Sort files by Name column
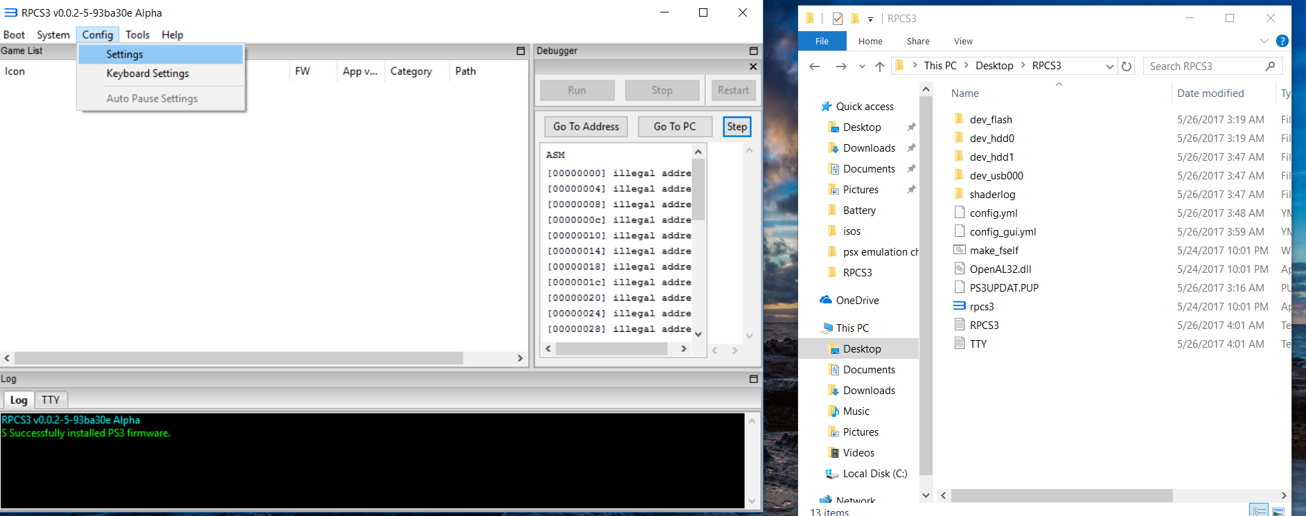The image size is (1306, 516). (964, 94)
